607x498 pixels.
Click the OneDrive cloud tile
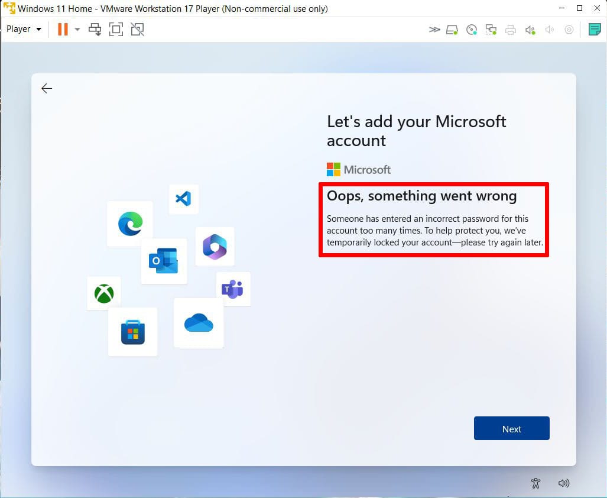click(x=199, y=322)
